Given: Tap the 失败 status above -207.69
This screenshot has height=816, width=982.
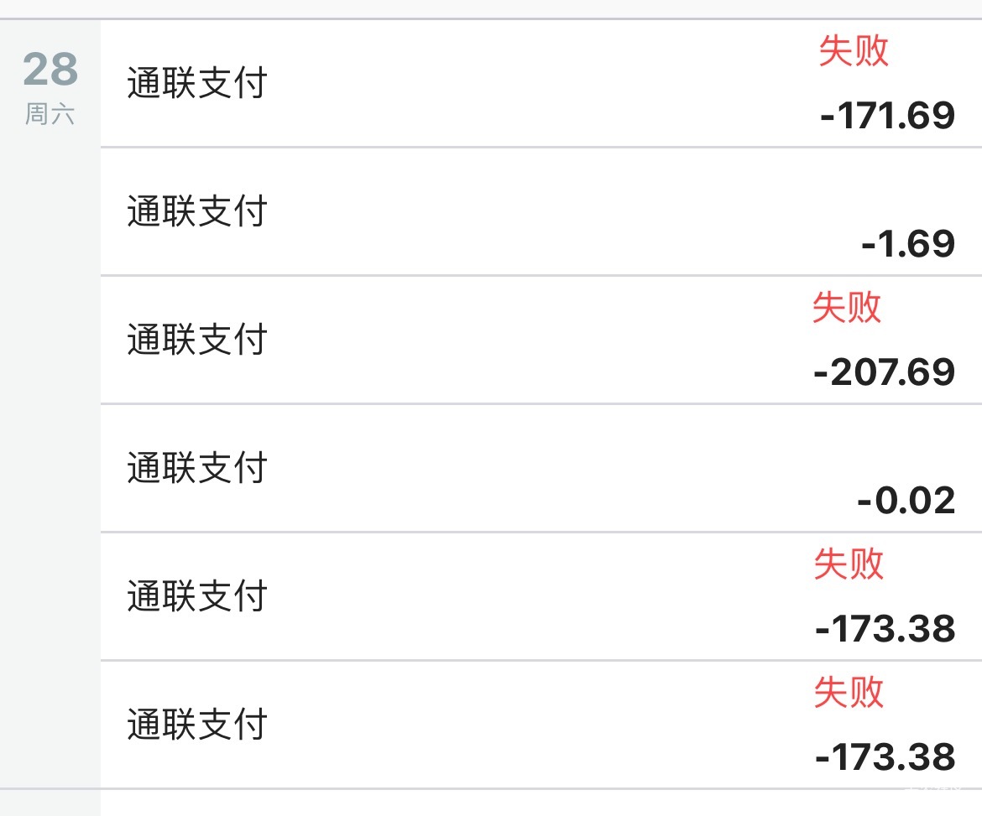Looking at the screenshot, I should click(846, 308).
